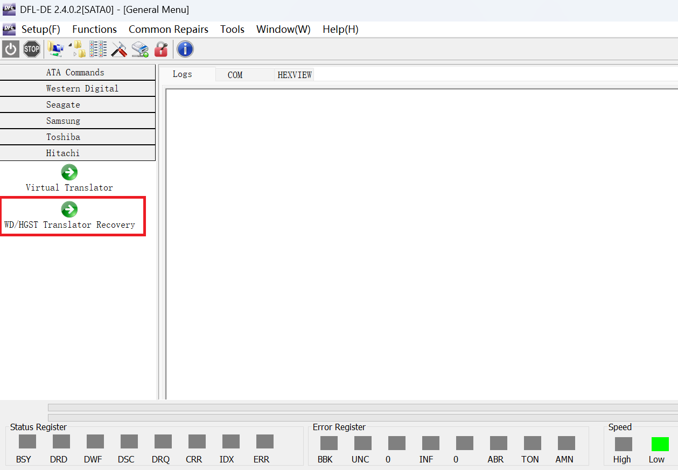Open the Tools menu
The width and height of the screenshot is (678, 470).
(232, 29)
